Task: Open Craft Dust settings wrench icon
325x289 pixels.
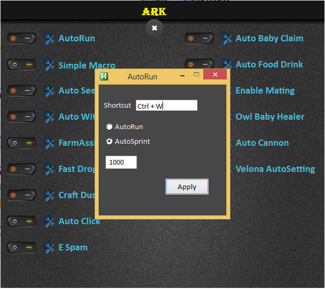Action: pyautogui.click(x=49, y=195)
